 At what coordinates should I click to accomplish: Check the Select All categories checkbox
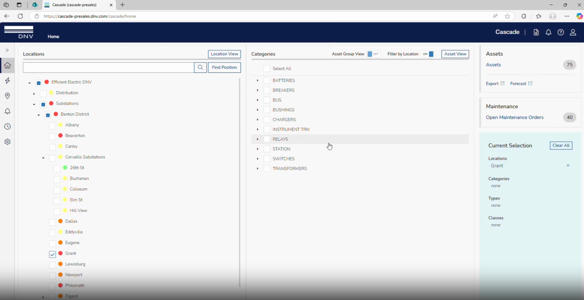point(267,69)
